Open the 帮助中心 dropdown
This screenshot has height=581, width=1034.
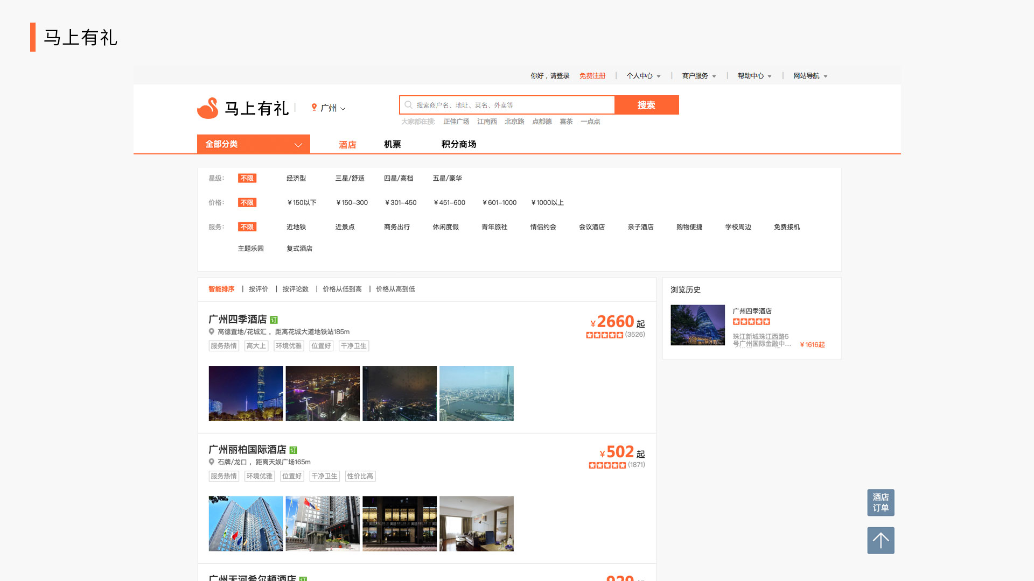point(754,76)
